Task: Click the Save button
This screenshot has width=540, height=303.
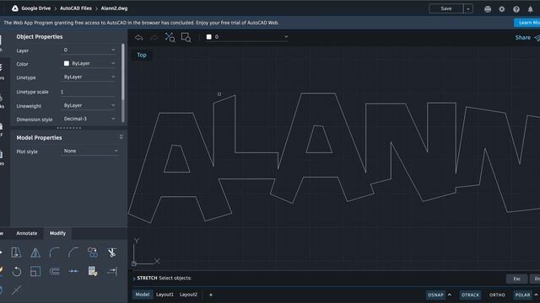Action: (x=446, y=9)
